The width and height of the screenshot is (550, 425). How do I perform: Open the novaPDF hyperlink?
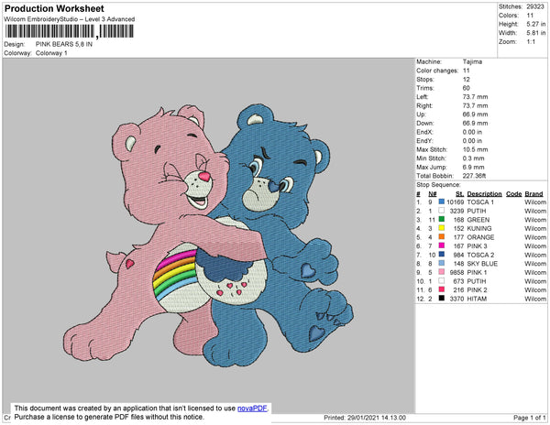click(252, 409)
